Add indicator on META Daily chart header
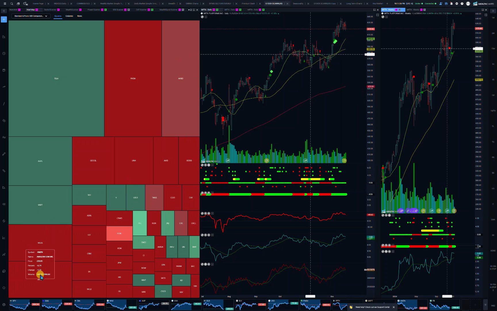 206,17
